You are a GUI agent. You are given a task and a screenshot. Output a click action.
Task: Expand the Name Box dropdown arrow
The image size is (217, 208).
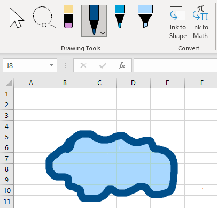click(51, 65)
